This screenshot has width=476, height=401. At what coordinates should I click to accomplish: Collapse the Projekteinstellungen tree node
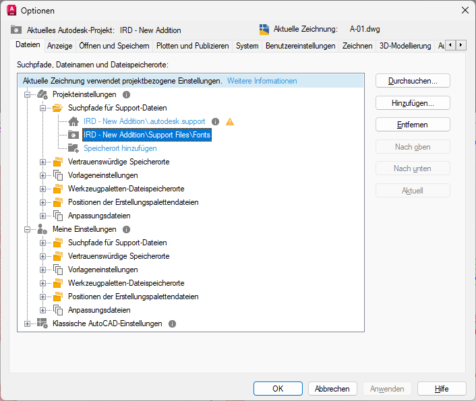[x=28, y=95]
